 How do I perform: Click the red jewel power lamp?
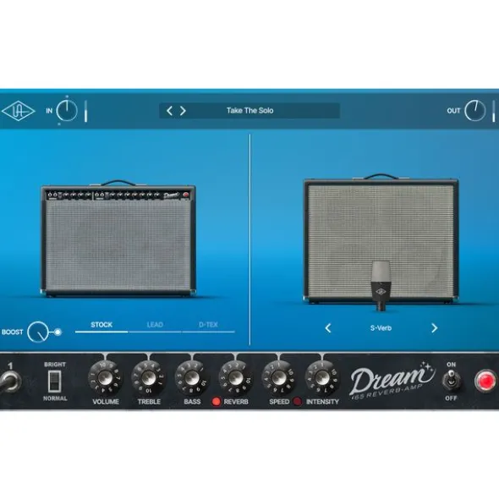coord(485,381)
